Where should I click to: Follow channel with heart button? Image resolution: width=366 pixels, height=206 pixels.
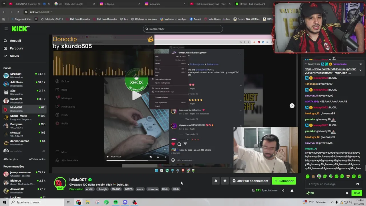[225, 181]
